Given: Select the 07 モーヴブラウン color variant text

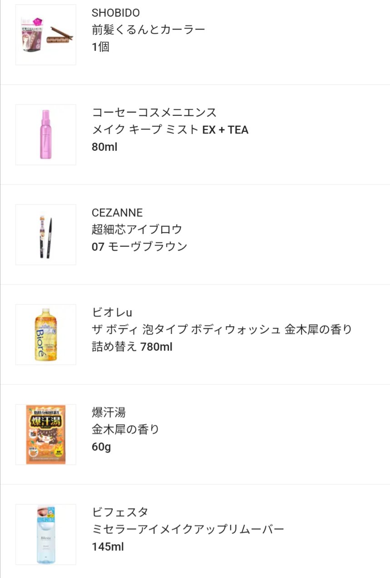Looking at the screenshot, I should (139, 247).
